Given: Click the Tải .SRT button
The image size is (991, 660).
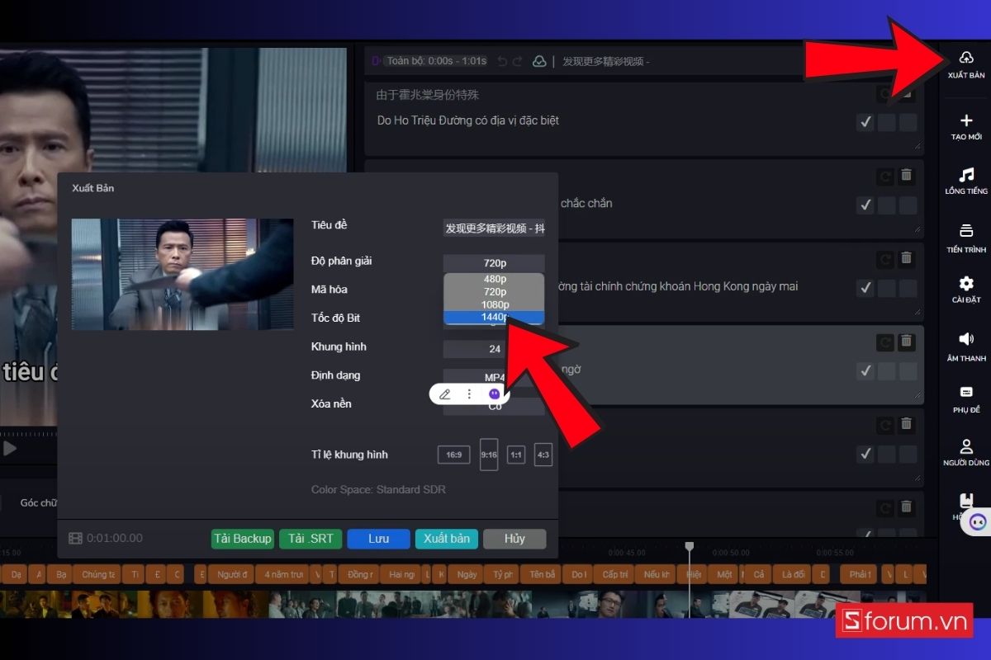Looking at the screenshot, I should point(311,539).
